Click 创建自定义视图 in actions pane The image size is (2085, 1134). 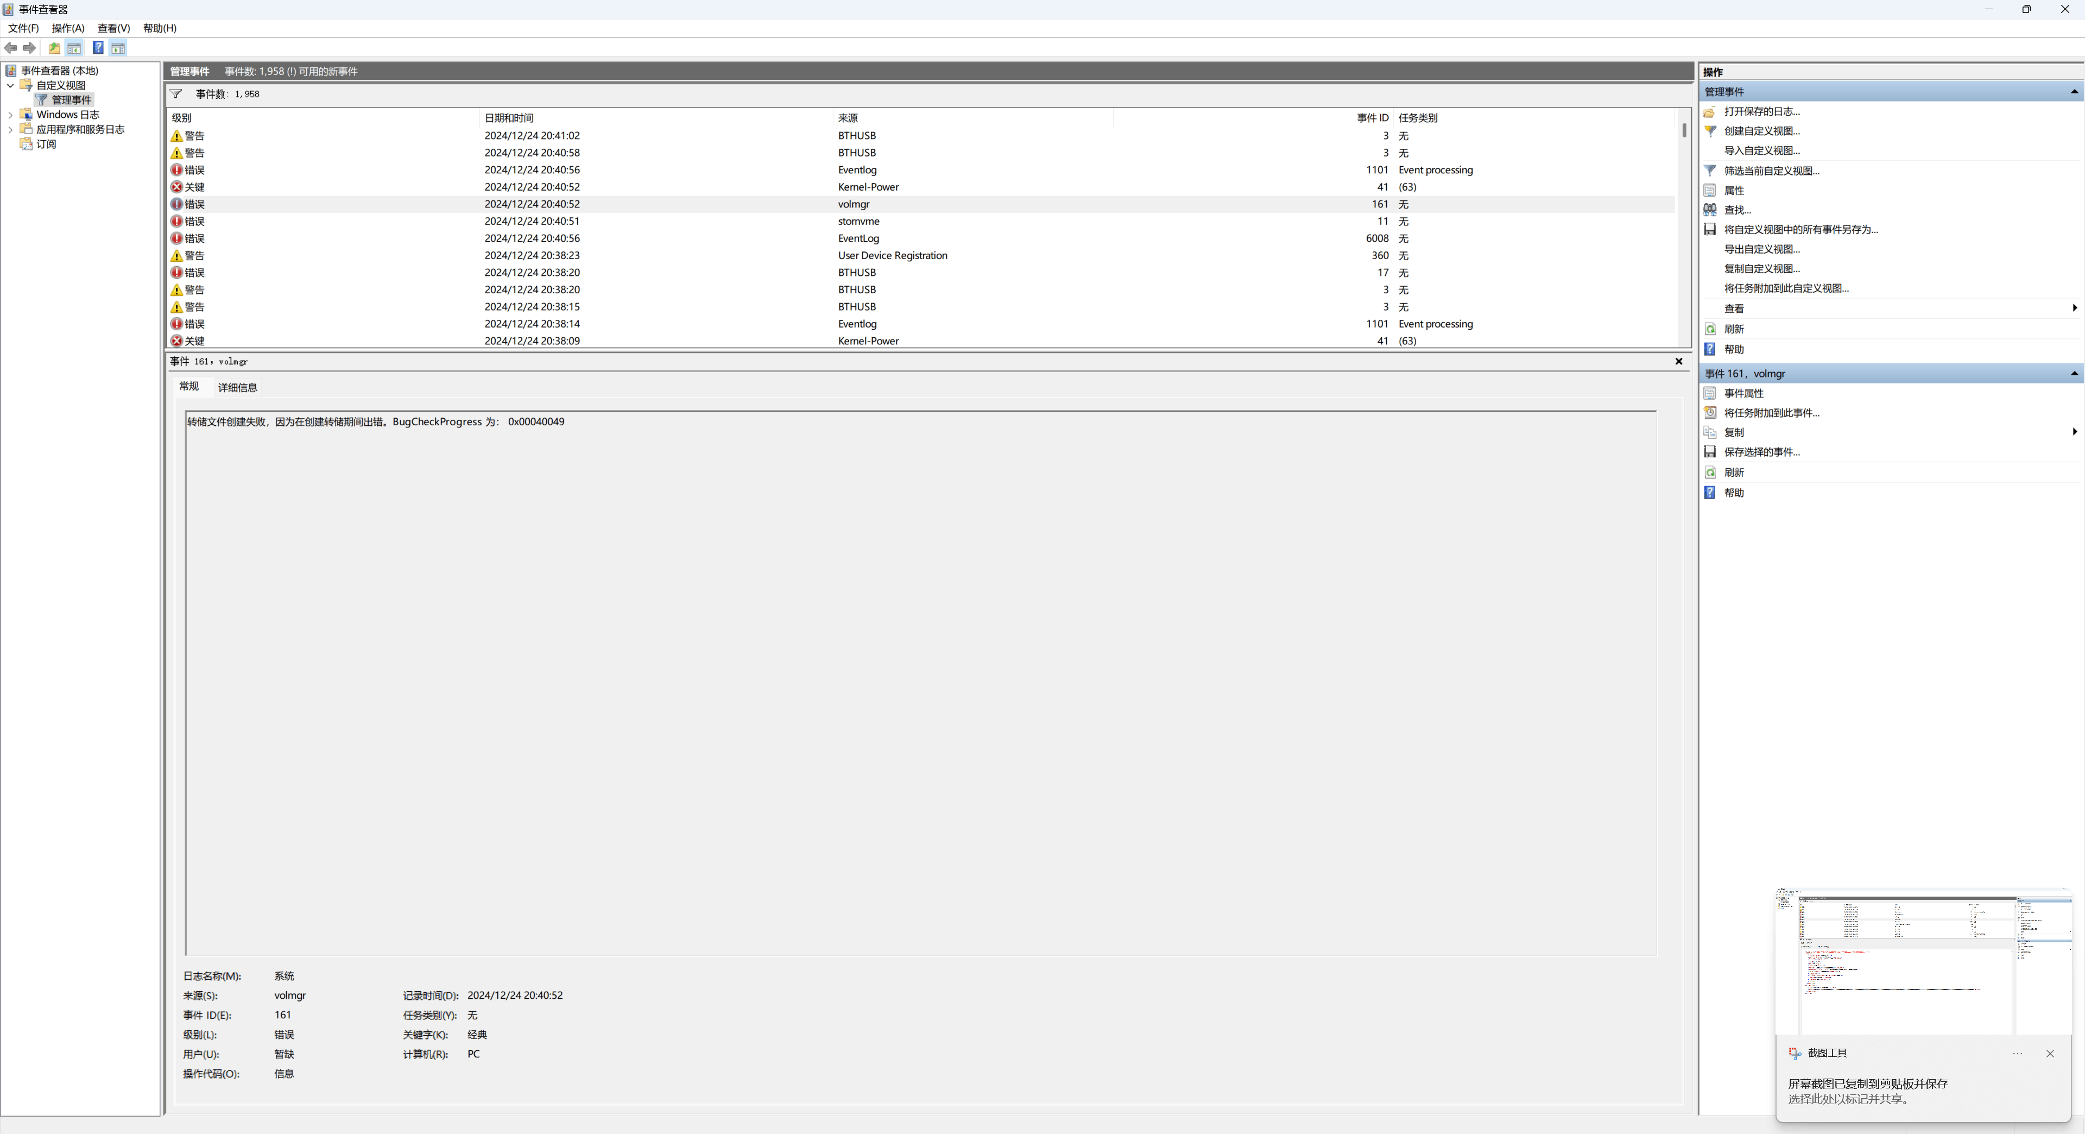(1761, 131)
